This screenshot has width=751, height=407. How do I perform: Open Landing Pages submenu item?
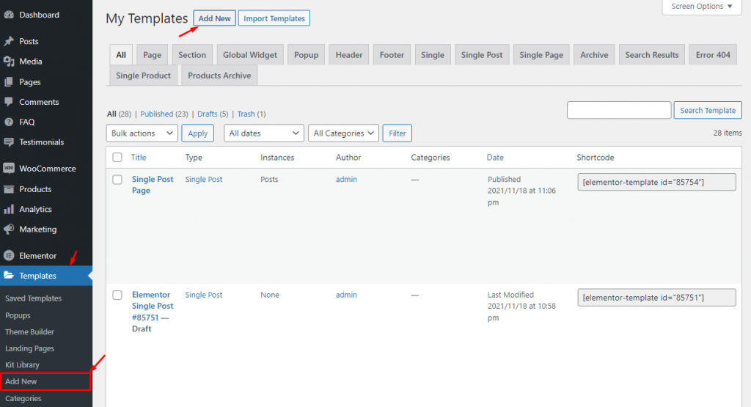[29, 348]
